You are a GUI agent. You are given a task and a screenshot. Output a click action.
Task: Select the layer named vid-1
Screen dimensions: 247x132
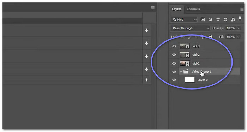point(196,63)
